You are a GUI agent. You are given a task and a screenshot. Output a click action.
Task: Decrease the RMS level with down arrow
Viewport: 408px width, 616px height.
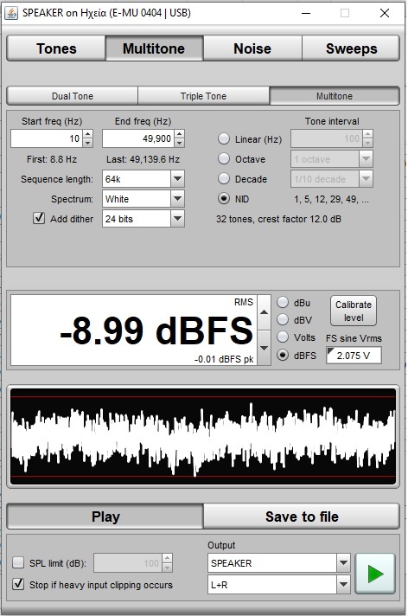[x=265, y=348]
